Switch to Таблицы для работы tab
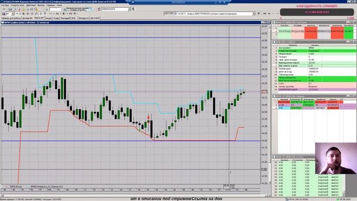The height and width of the screenshot is (201, 357). pyautogui.click(x=11, y=18)
